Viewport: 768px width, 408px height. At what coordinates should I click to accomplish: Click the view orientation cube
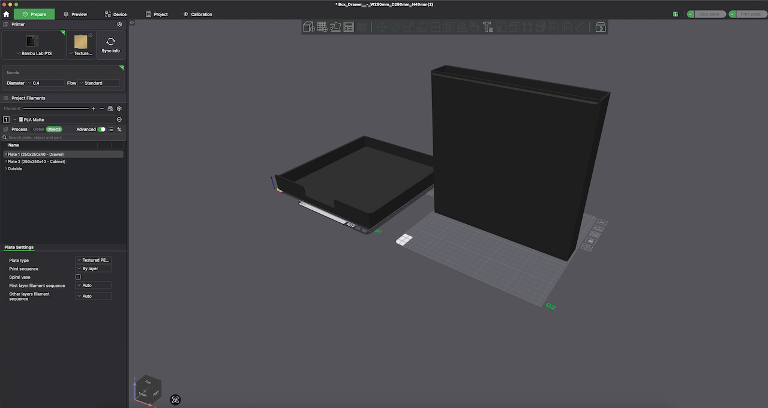(x=147, y=389)
